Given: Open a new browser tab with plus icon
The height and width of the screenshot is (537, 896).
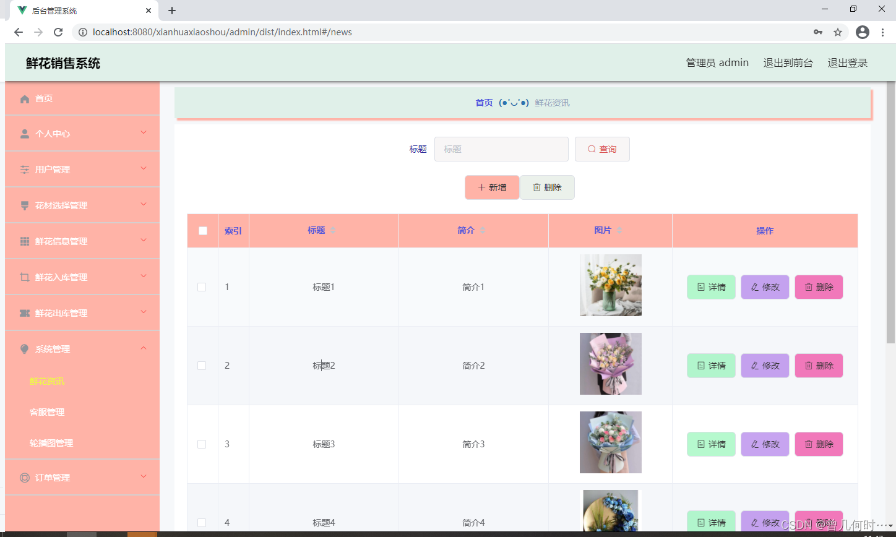Looking at the screenshot, I should (x=172, y=11).
